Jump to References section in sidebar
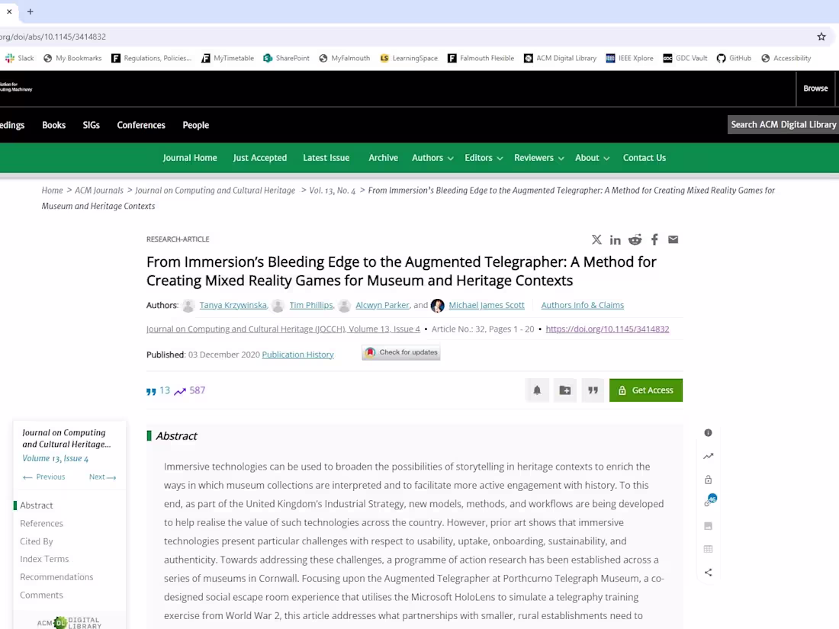 click(x=42, y=523)
